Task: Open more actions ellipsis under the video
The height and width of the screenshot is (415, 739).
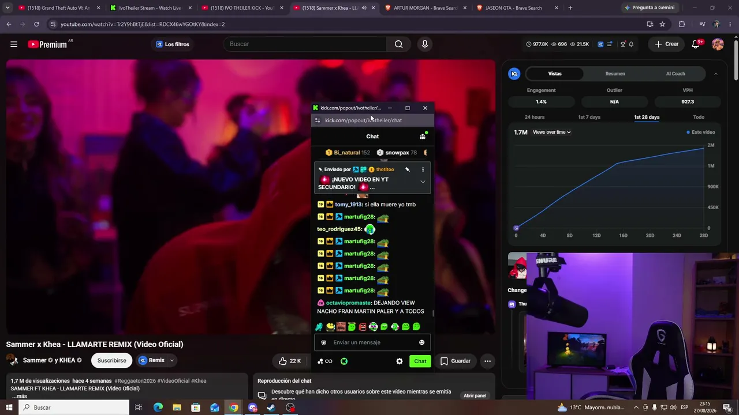Action: tap(487, 361)
